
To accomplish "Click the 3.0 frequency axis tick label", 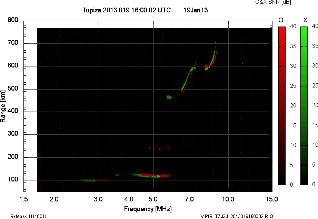I will [98, 199].
